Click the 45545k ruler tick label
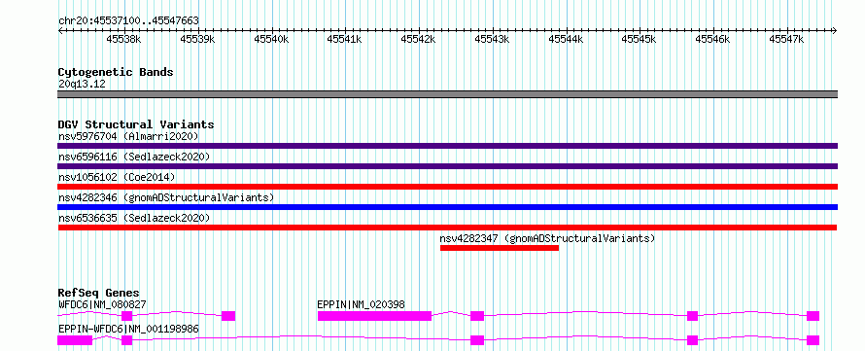 pos(640,39)
